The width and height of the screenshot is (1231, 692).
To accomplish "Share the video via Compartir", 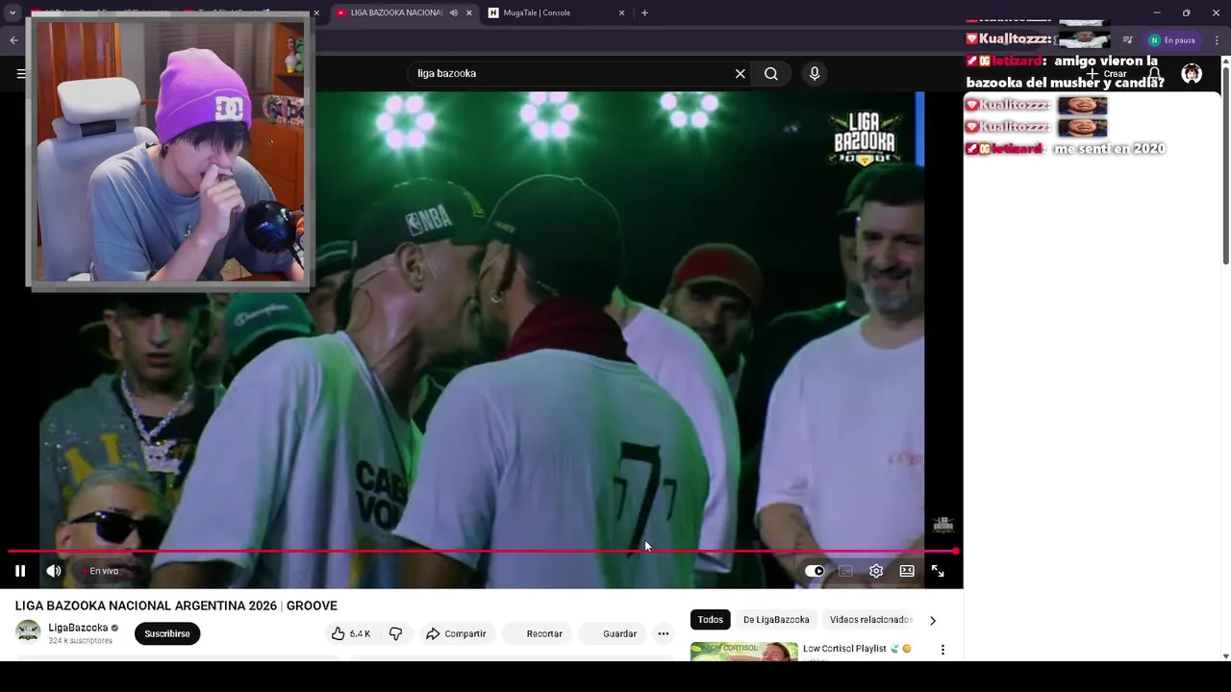I will 456,633.
